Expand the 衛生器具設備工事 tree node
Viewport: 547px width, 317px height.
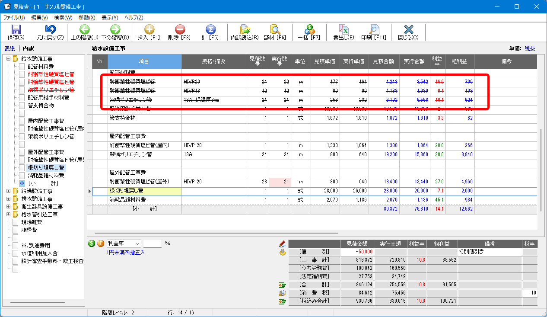point(8,207)
